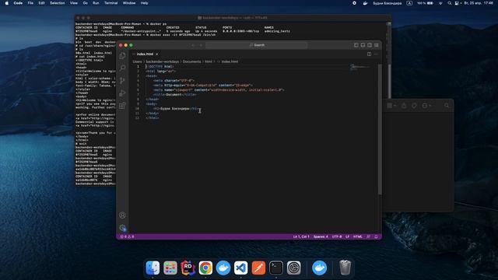Open the Window menu

pyautogui.click(x=129, y=3)
